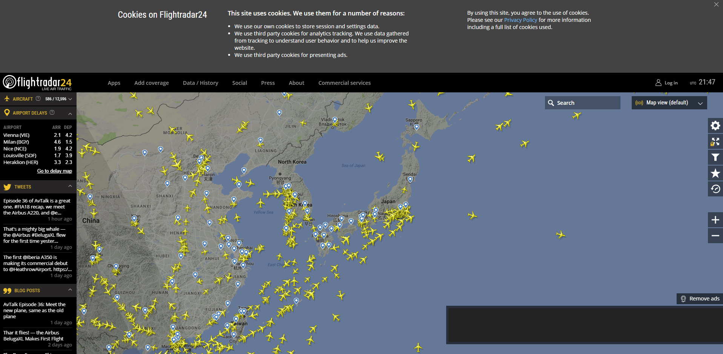The width and height of the screenshot is (723, 354).
Task: Expand the Aircraft count panel
Action: click(70, 99)
